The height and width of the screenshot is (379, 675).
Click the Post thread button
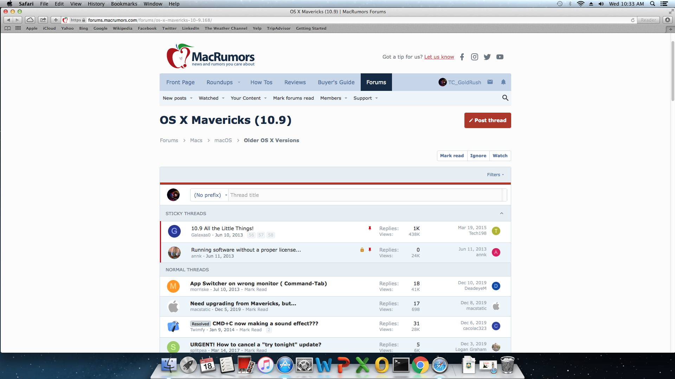tap(487, 120)
